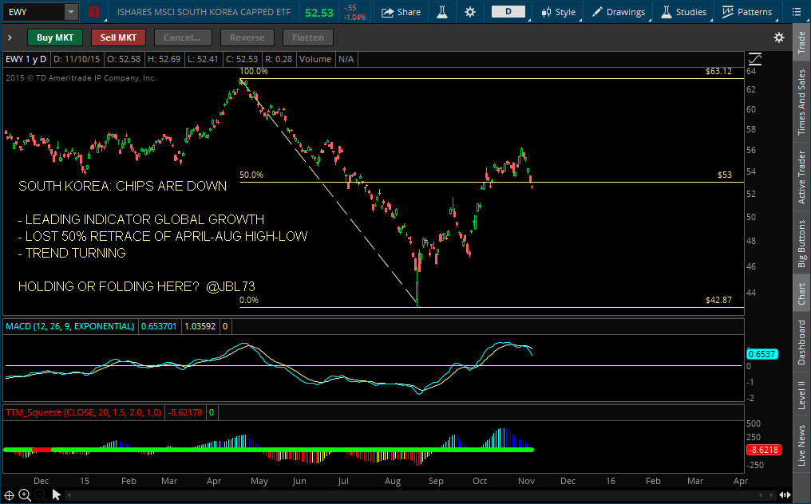Open the Live News side tab

pyautogui.click(x=801, y=444)
